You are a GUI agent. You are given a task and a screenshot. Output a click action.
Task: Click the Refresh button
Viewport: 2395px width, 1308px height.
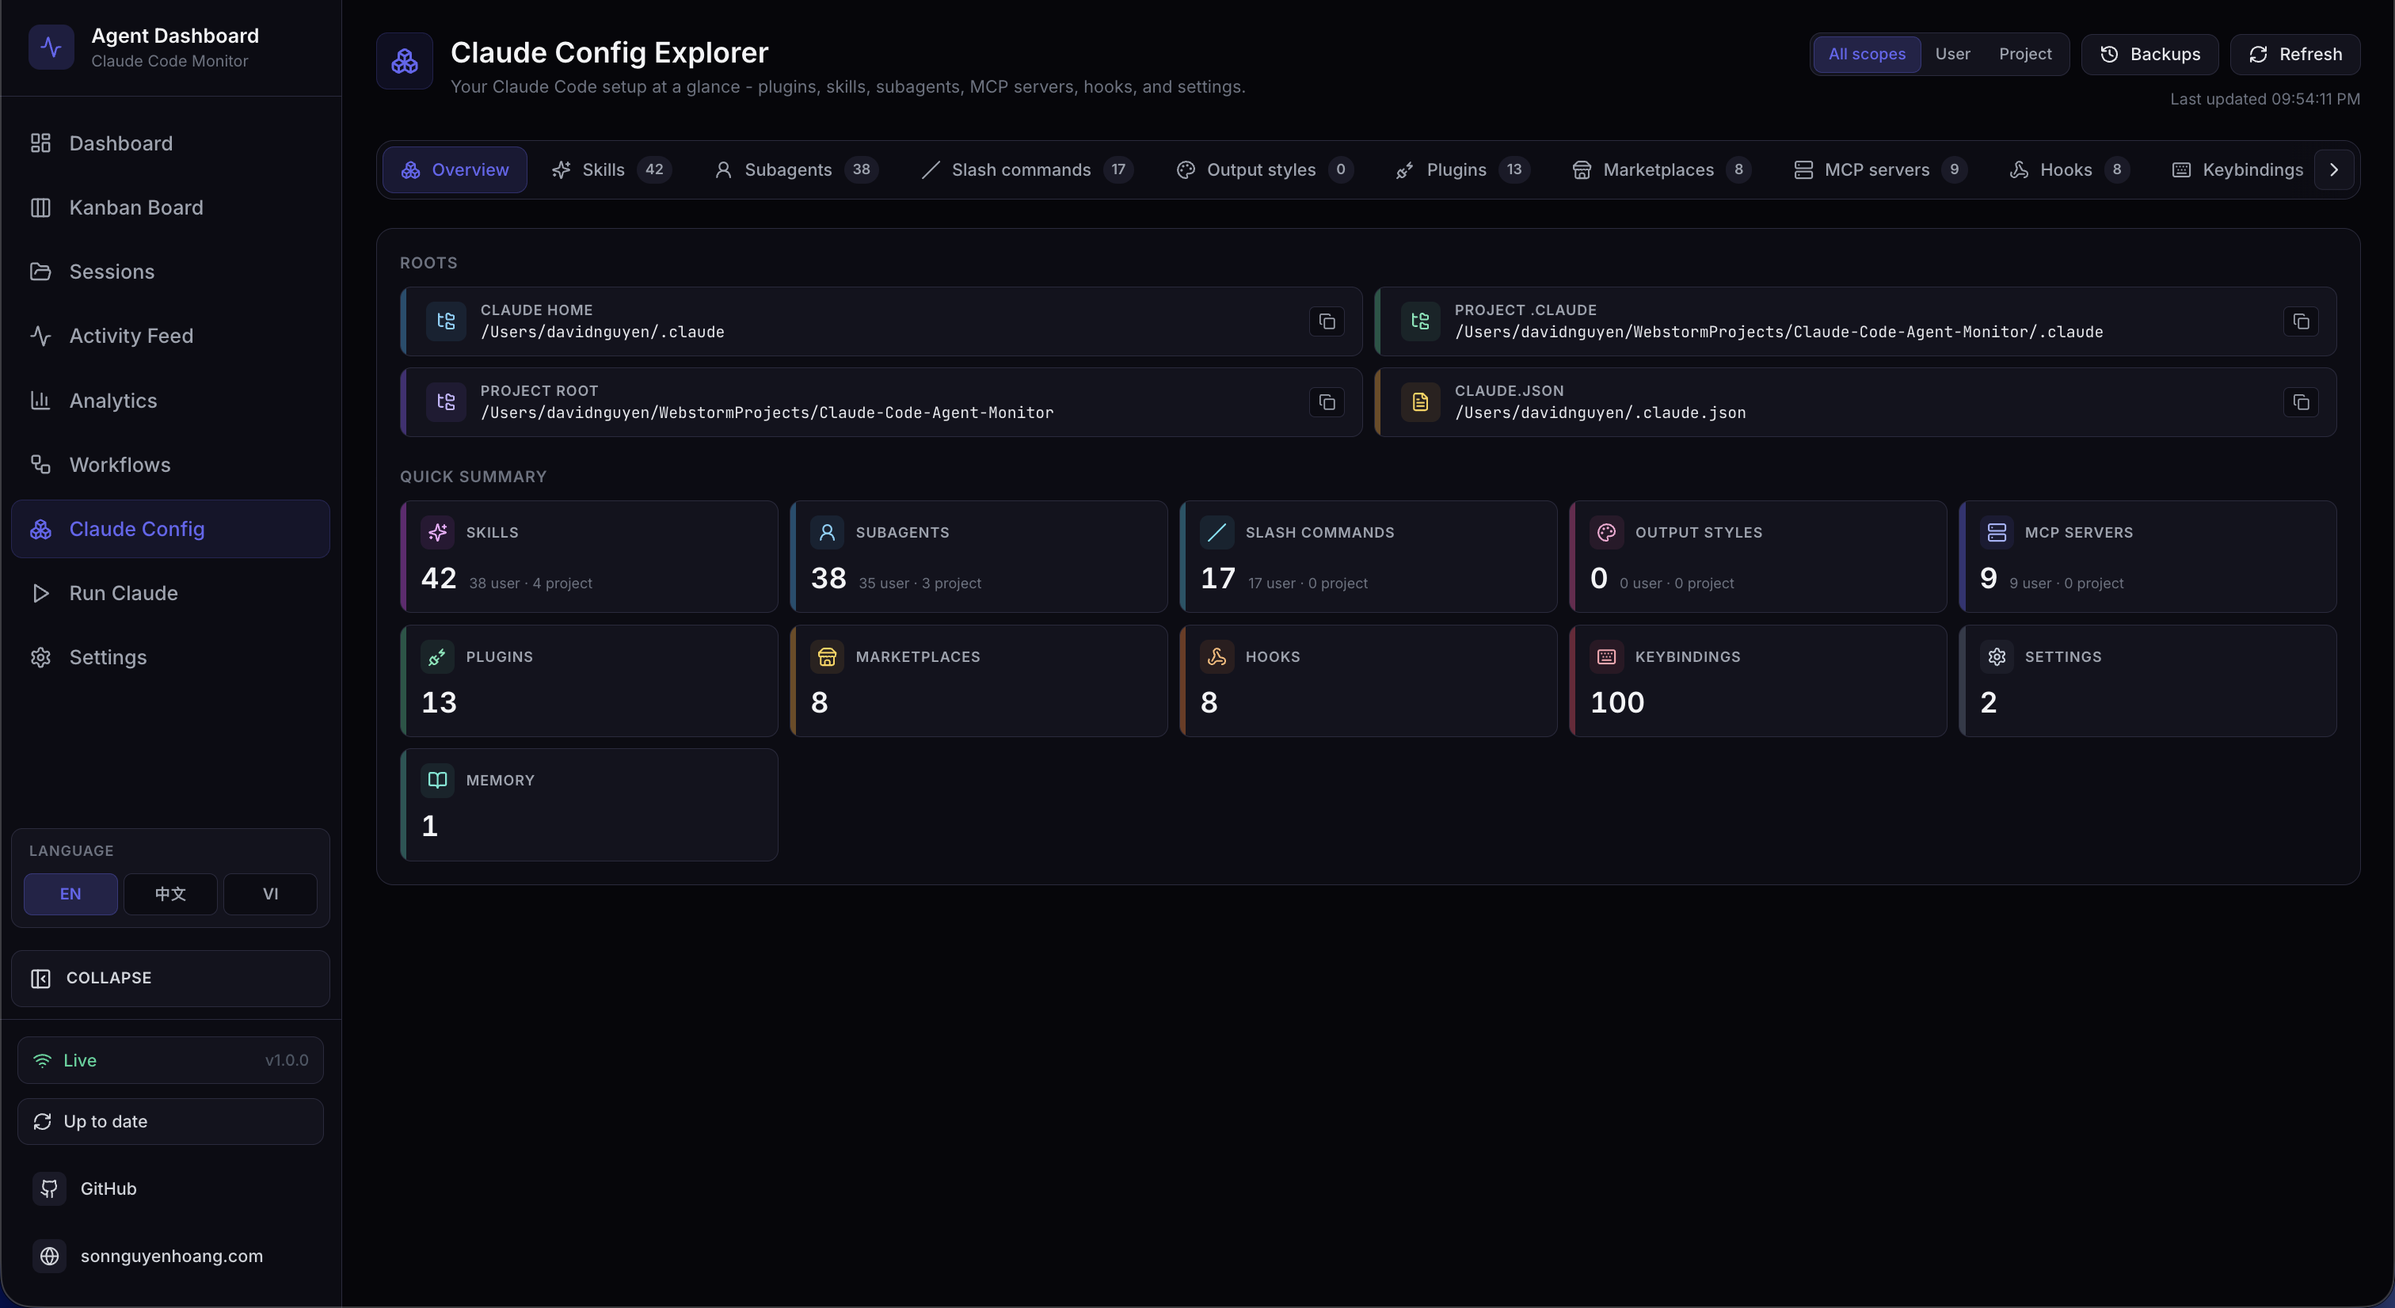[x=2294, y=54]
